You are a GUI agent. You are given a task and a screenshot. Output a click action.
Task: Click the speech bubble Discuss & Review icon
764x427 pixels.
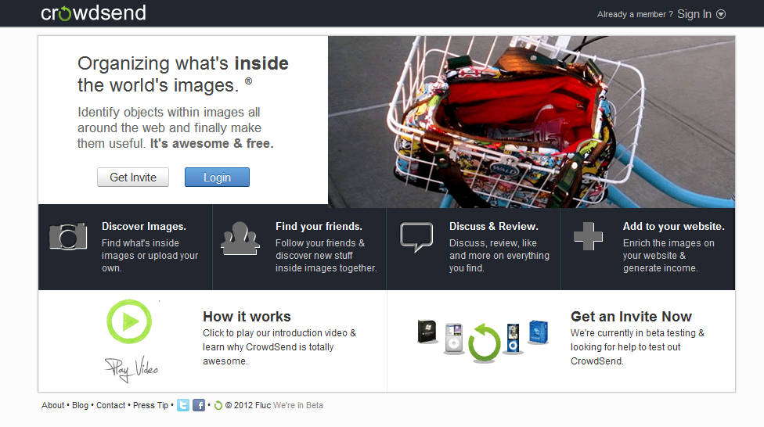click(x=416, y=237)
